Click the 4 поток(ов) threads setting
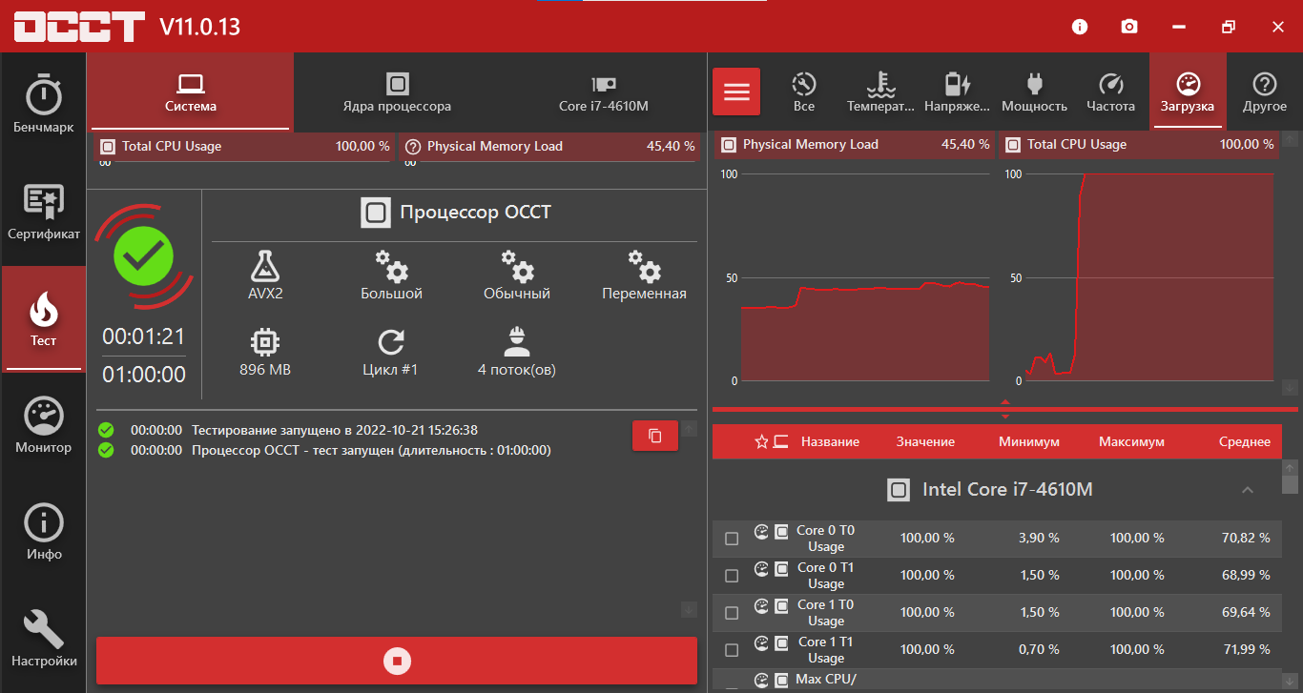1303x693 pixels. (516, 352)
